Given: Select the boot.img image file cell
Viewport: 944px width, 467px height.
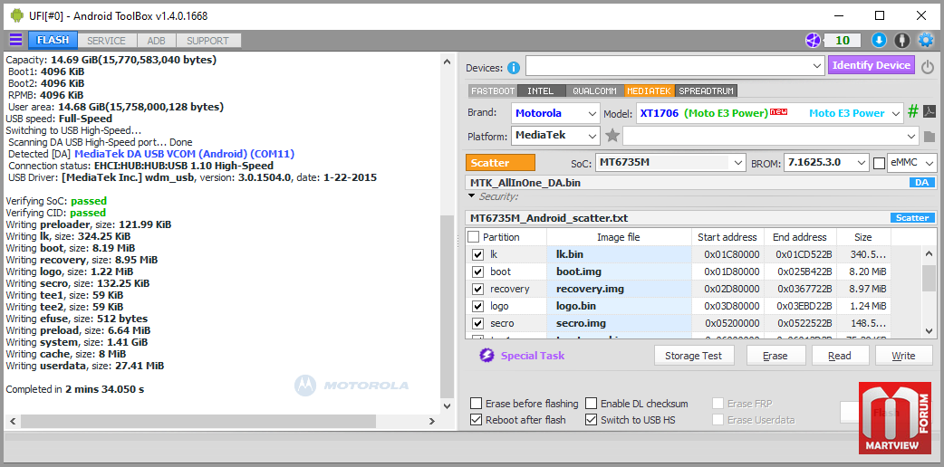Looking at the screenshot, I should pos(620,272).
